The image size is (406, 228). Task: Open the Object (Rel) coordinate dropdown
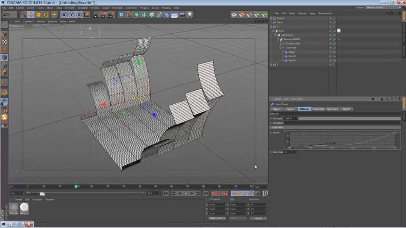coord(217,218)
